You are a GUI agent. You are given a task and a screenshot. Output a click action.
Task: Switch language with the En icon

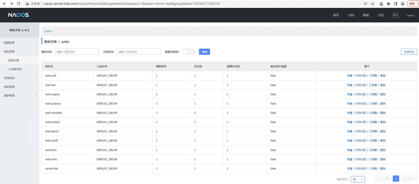point(395,15)
